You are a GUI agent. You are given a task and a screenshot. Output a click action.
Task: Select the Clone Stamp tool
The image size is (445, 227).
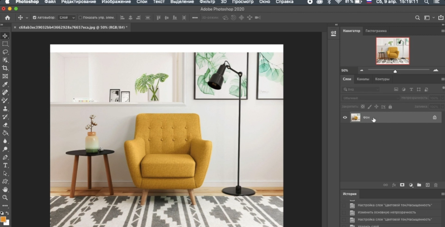[5, 109]
